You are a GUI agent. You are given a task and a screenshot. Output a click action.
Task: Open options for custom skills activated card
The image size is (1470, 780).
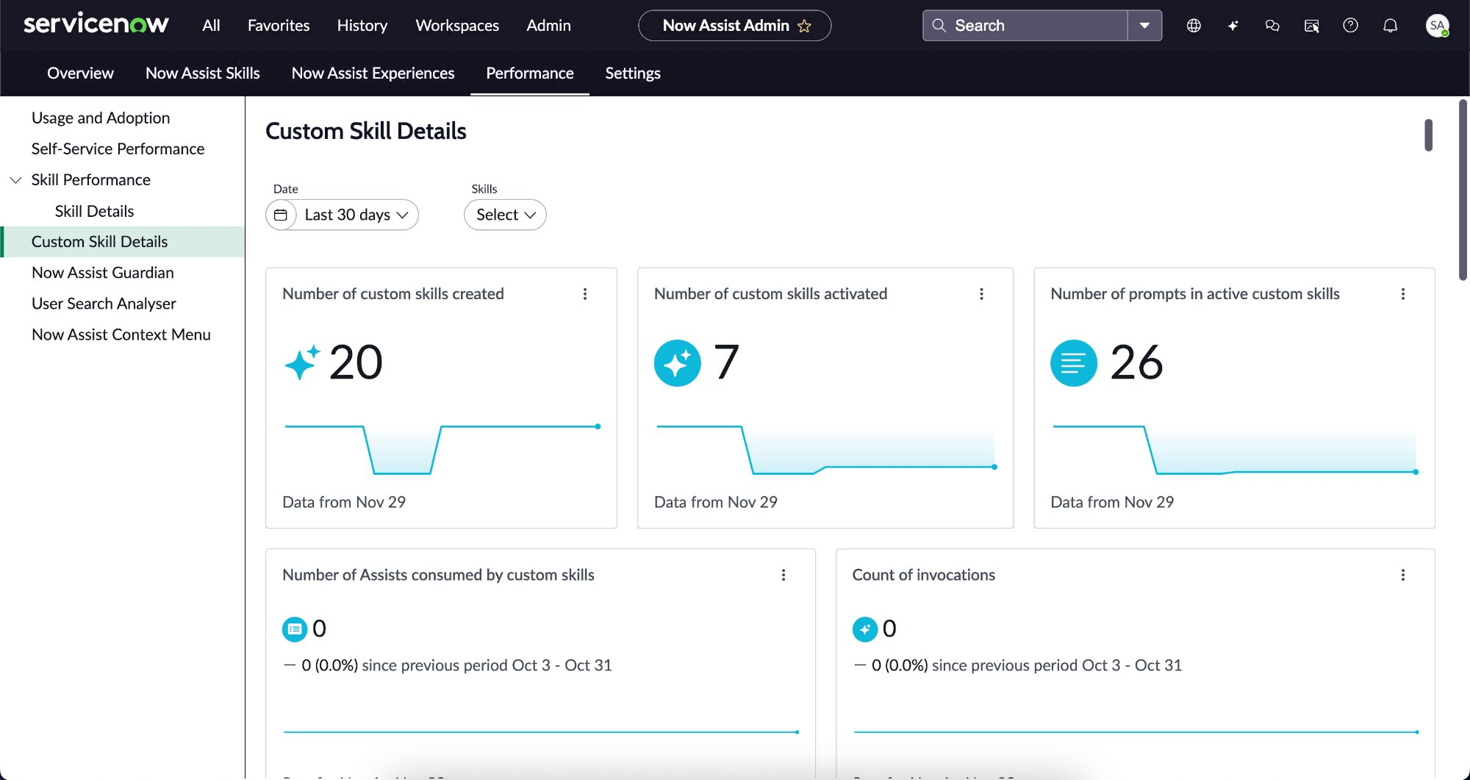[x=981, y=294]
